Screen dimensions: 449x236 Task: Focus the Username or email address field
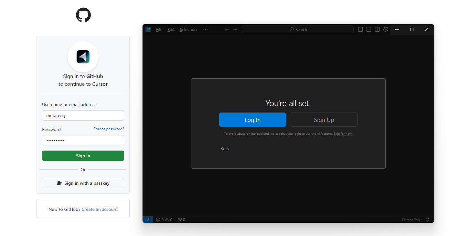pyautogui.click(x=83, y=115)
